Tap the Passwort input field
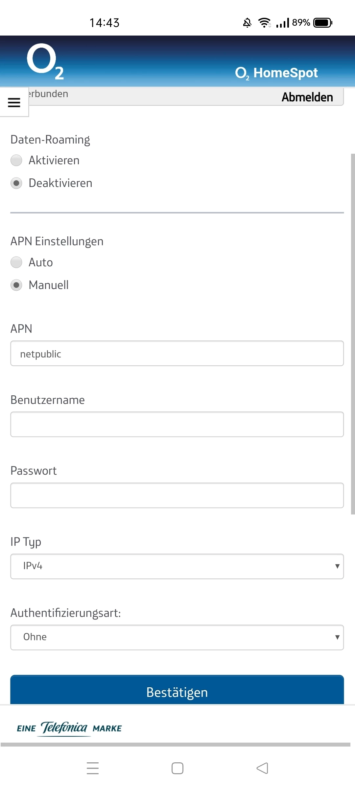 [177, 495]
